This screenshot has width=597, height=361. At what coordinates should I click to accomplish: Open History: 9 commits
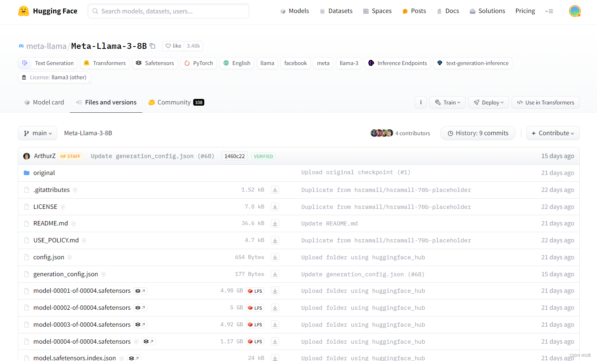tap(478, 133)
